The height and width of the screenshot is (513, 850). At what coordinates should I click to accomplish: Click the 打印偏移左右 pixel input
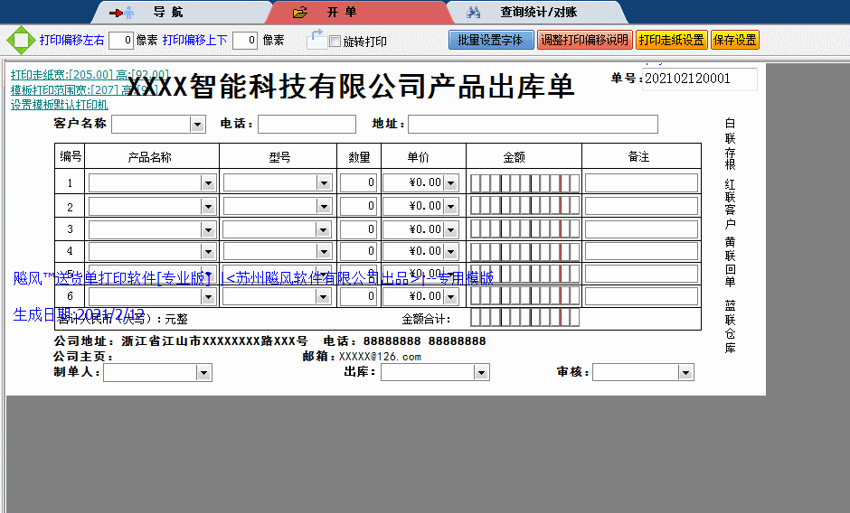[121, 40]
